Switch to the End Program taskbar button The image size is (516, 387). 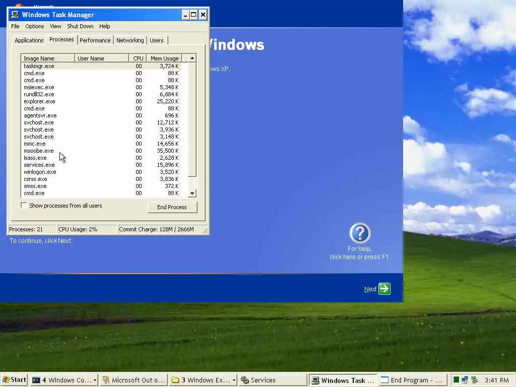[412, 380]
